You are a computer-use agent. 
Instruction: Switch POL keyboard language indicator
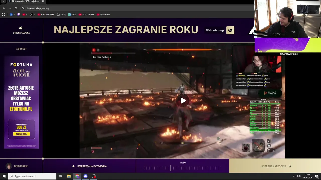(299, 176)
